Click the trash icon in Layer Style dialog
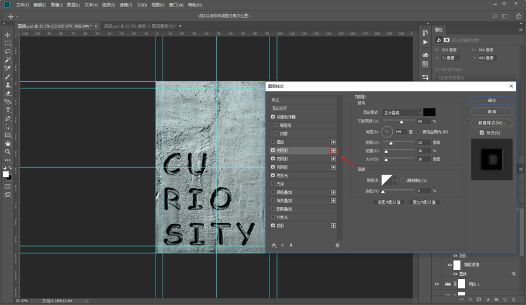The width and height of the screenshot is (526, 305). point(337,245)
